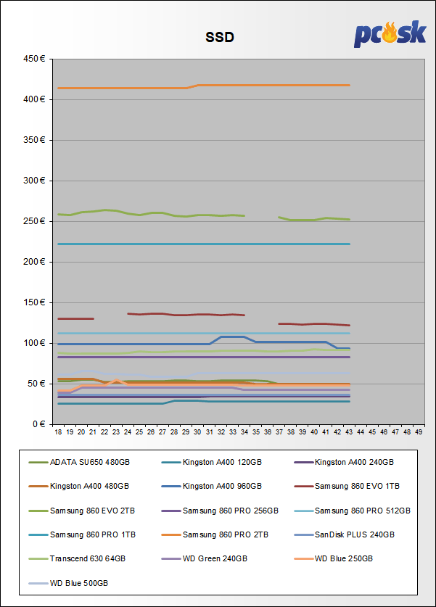Click the light green swatch beside Transcend 630 64GB
The height and width of the screenshot is (607, 436).
pos(38,559)
